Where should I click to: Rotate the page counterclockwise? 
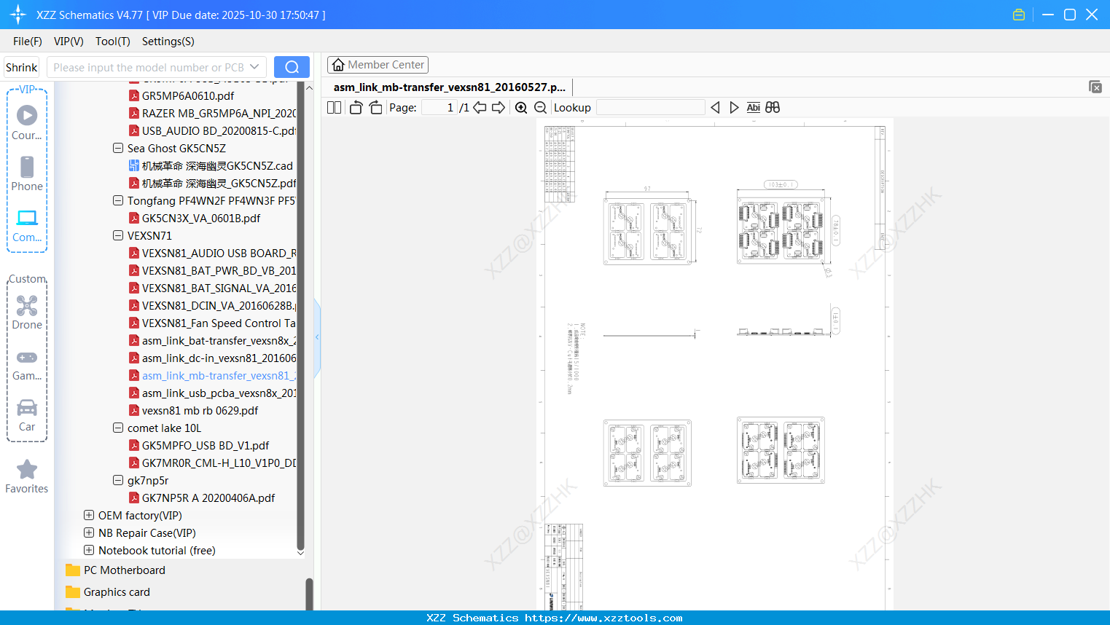pyautogui.click(x=356, y=108)
